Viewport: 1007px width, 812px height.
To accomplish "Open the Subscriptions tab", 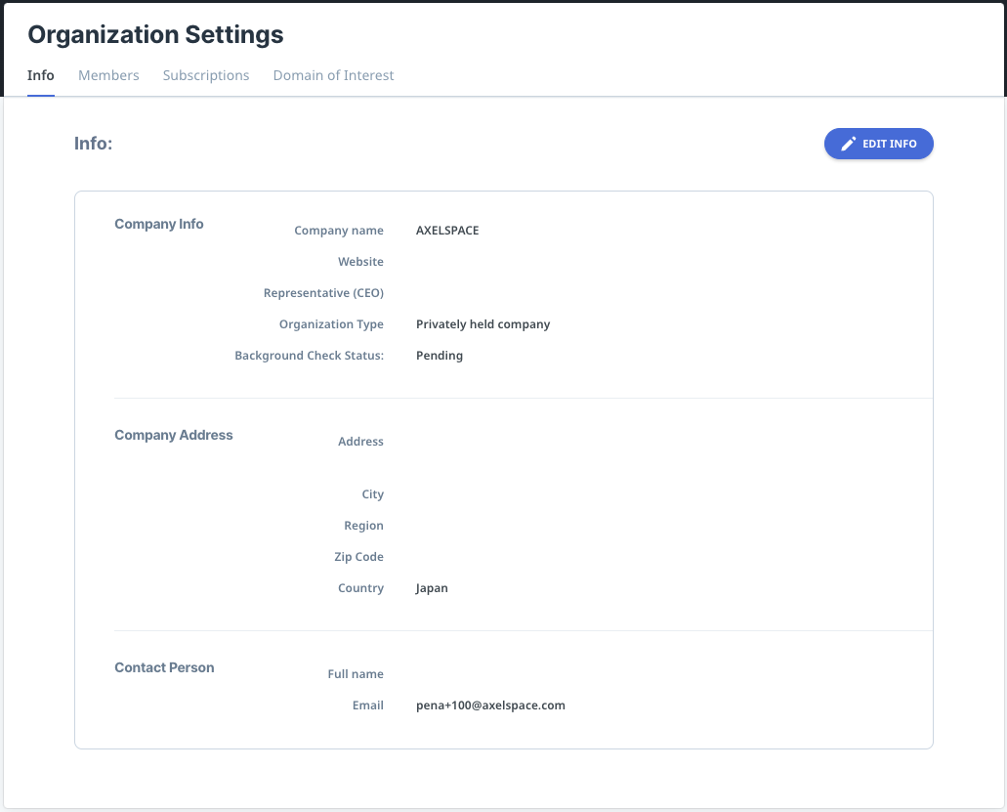I will point(206,75).
